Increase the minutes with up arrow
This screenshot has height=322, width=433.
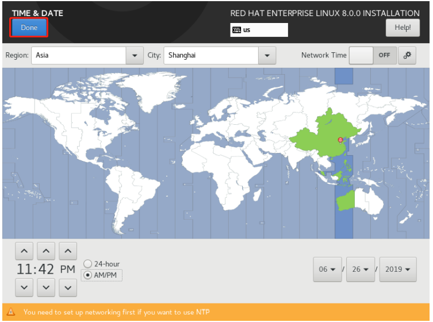pos(46,251)
